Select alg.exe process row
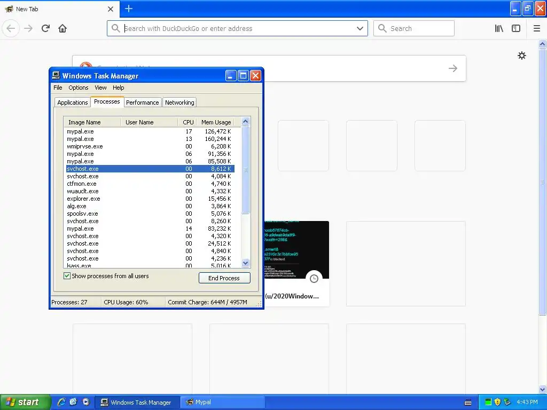Screen dimensions: 547x410 pyautogui.click(x=150, y=206)
